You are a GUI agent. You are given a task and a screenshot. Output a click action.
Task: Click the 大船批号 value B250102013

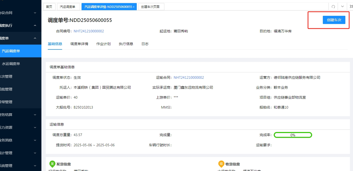[83, 108]
